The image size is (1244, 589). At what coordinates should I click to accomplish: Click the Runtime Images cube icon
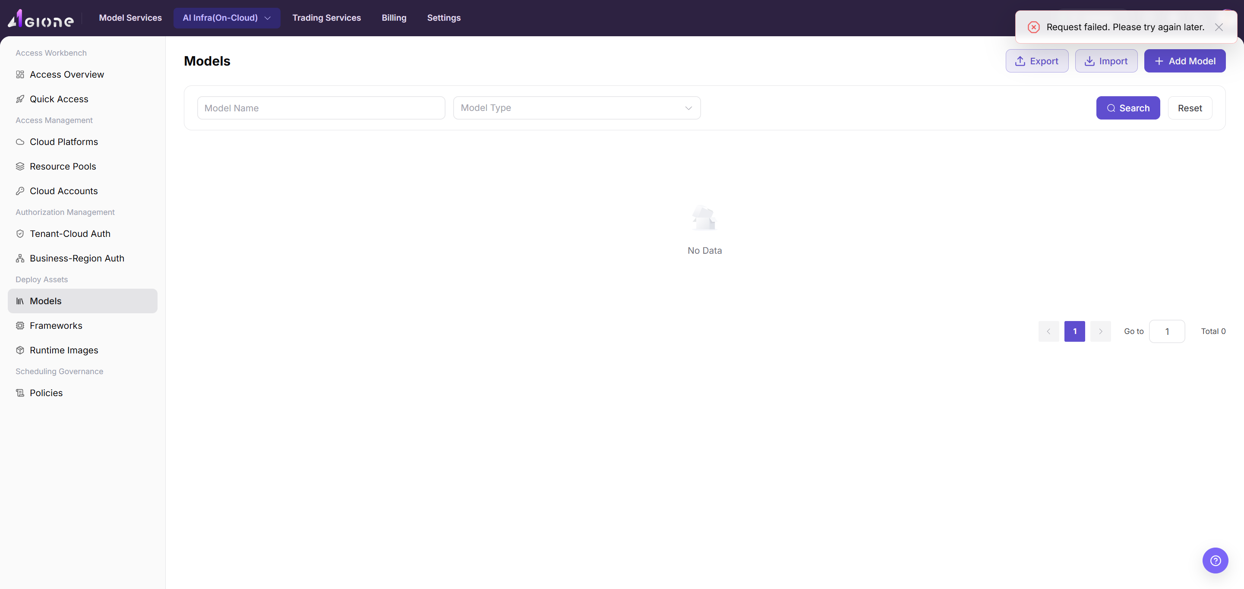20,350
